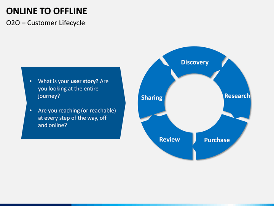Viewport: 274px width, 206px height.
Task: Select the Discovery segment of the cycle
Action: [194, 62]
